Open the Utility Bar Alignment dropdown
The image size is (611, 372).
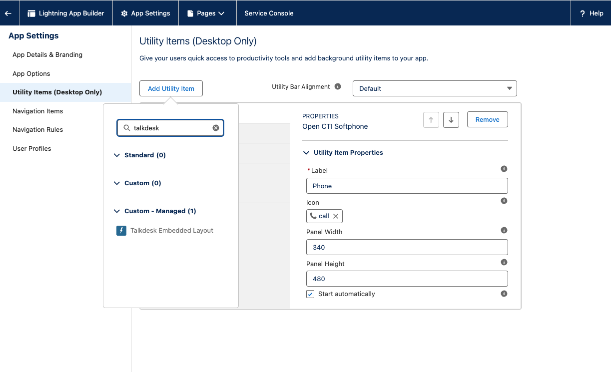point(435,88)
